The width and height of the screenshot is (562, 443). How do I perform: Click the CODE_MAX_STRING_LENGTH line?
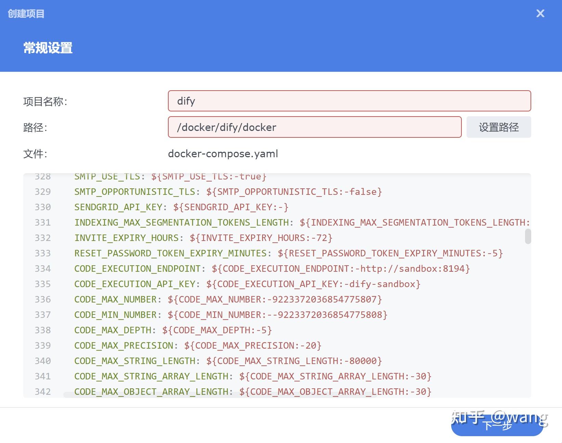click(227, 361)
